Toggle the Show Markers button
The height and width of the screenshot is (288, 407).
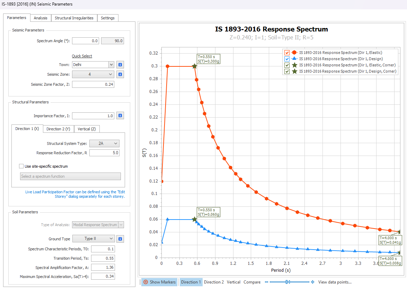coord(159,282)
